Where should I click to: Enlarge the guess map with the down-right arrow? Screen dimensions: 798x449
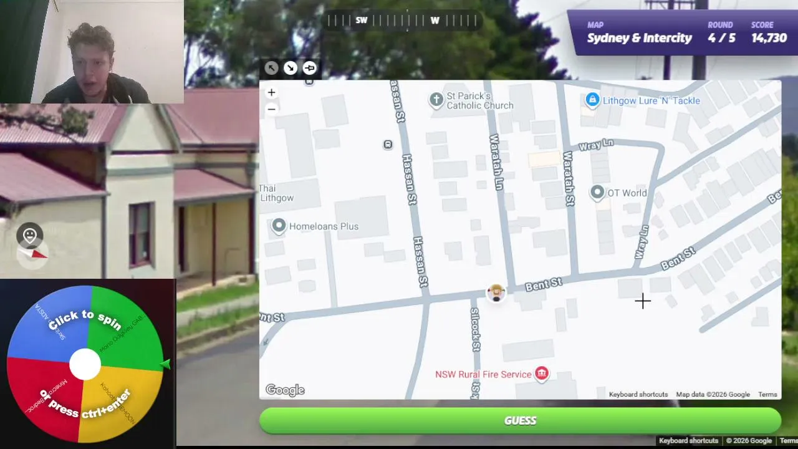coord(291,68)
